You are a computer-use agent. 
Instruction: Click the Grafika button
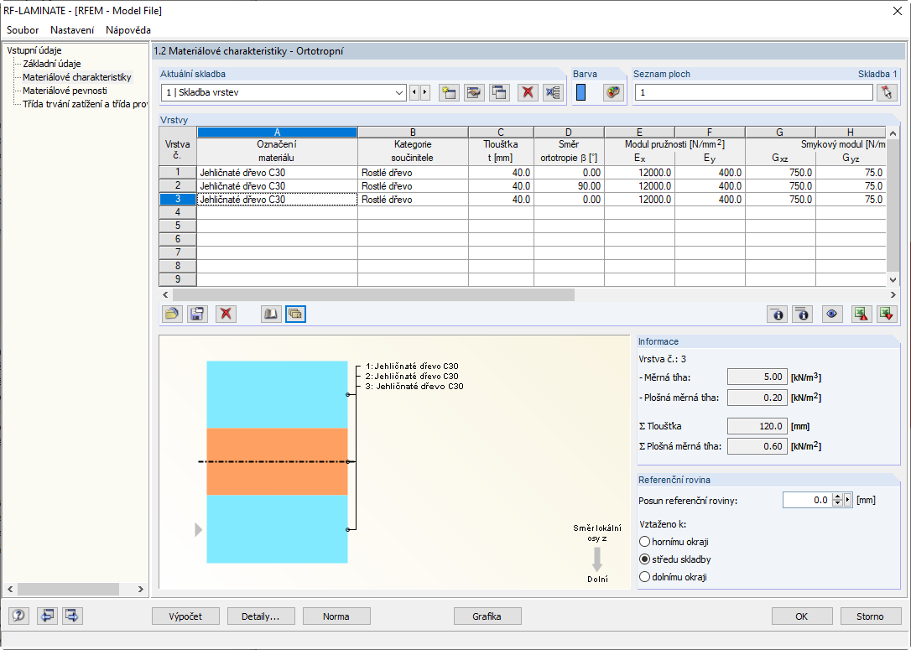pos(487,616)
